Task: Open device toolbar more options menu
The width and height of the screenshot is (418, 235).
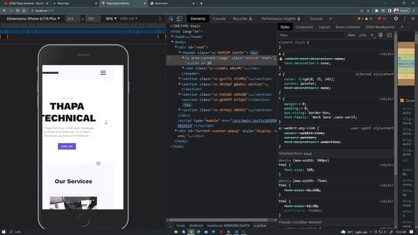Action: click(160, 19)
